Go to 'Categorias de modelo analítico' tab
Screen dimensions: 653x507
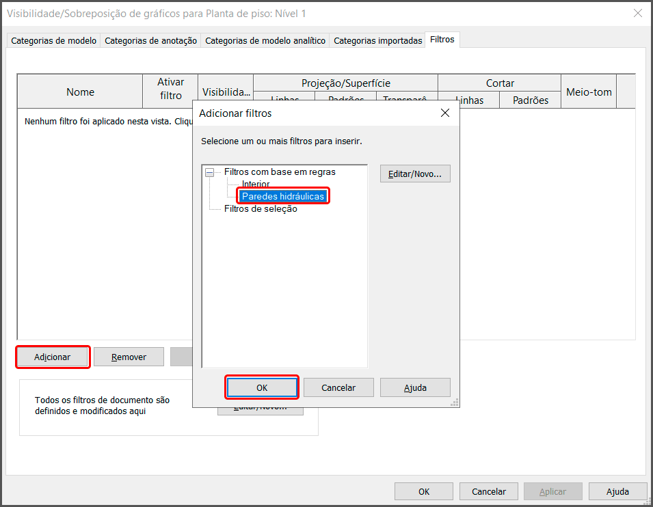pyautogui.click(x=265, y=41)
